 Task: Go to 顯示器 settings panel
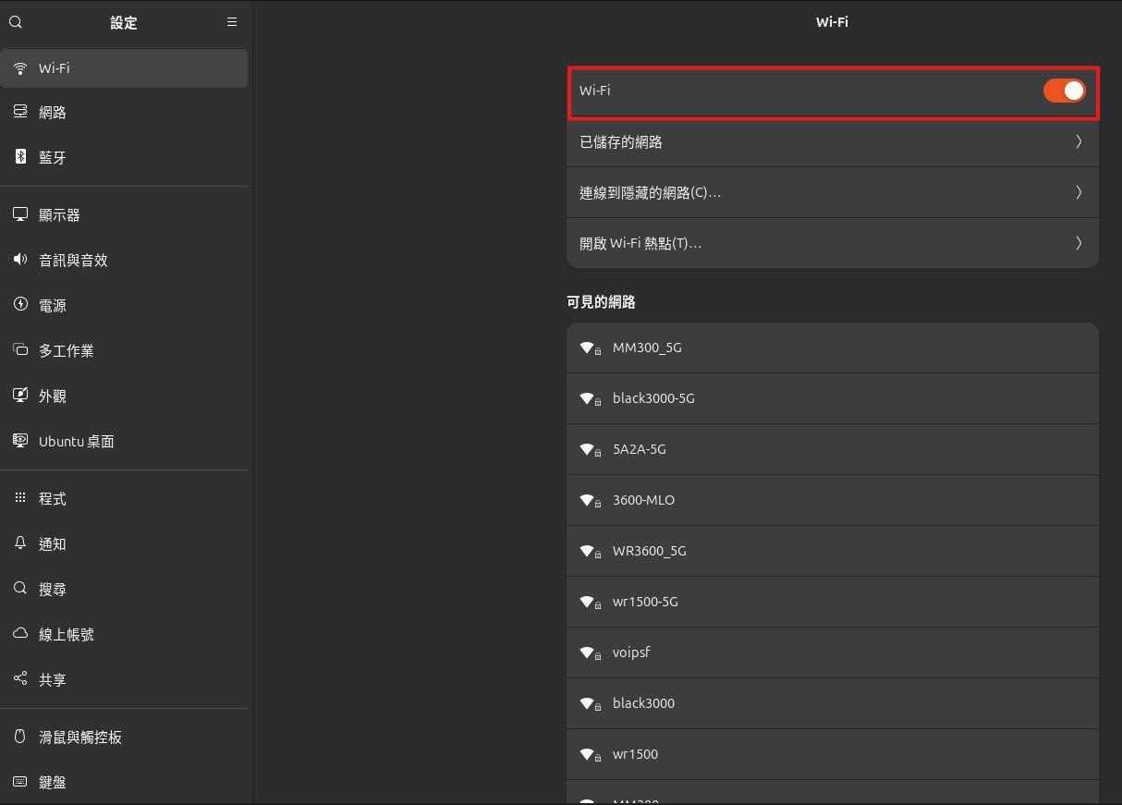coord(124,215)
